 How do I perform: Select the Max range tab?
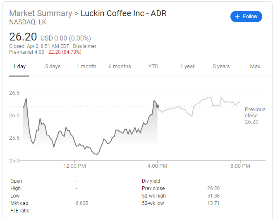pyautogui.click(x=255, y=67)
